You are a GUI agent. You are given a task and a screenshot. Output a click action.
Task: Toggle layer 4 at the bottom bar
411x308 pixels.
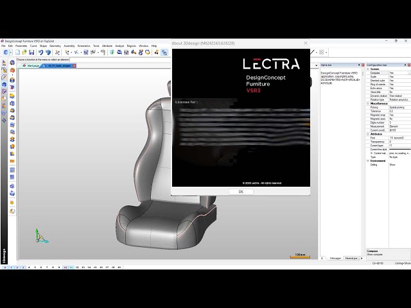29,268
